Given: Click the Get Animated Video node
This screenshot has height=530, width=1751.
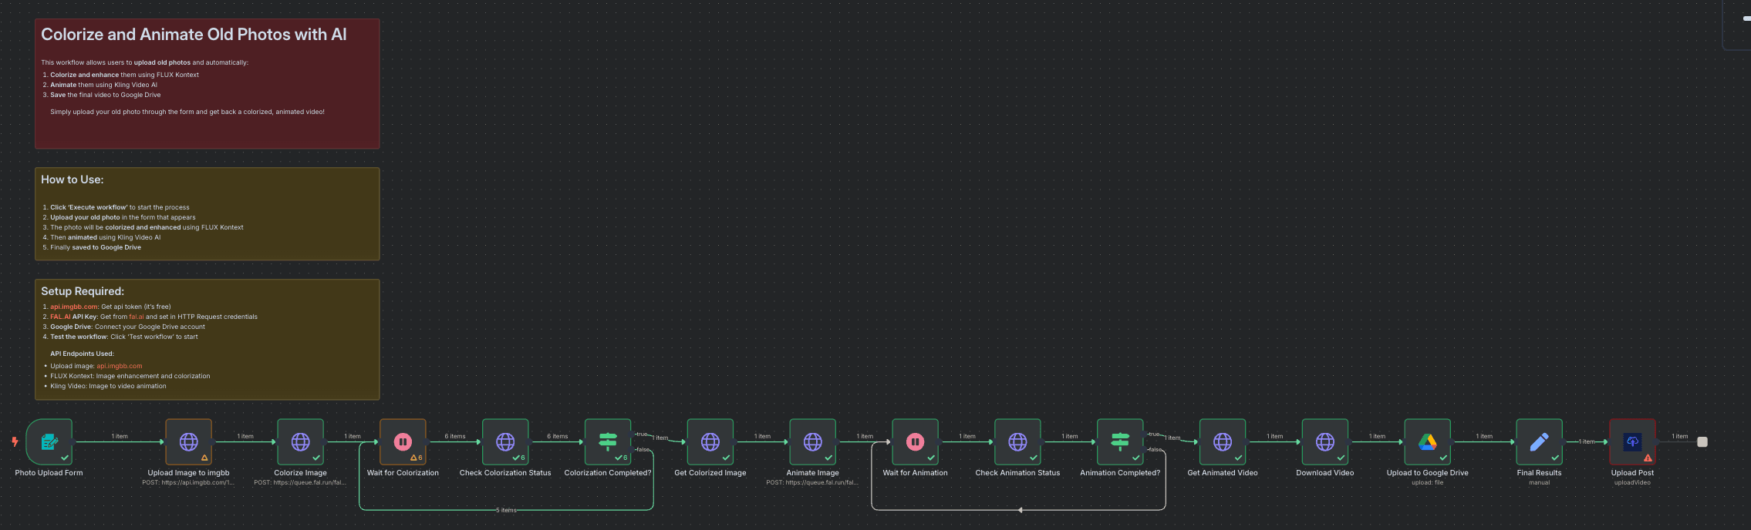Looking at the screenshot, I should 1223,441.
